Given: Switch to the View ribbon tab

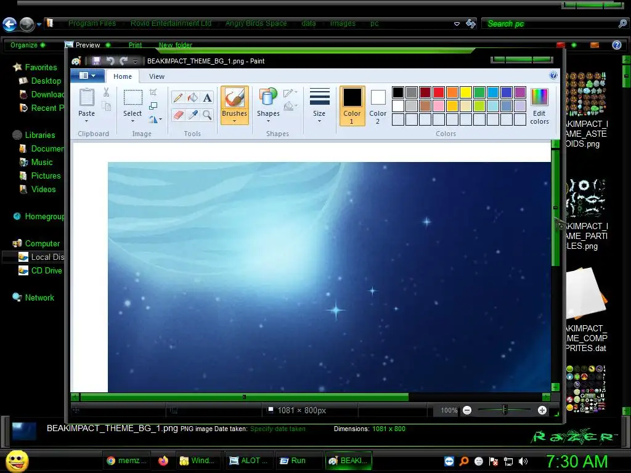Looking at the screenshot, I should pyautogui.click(x=157, y=76).
